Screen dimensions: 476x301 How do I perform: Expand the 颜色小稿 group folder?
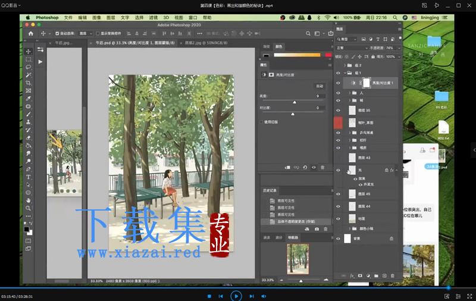[349, 229]
